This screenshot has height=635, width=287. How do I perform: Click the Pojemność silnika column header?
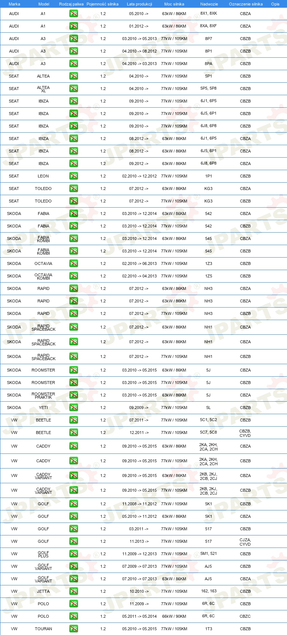[x=102, y=4]
